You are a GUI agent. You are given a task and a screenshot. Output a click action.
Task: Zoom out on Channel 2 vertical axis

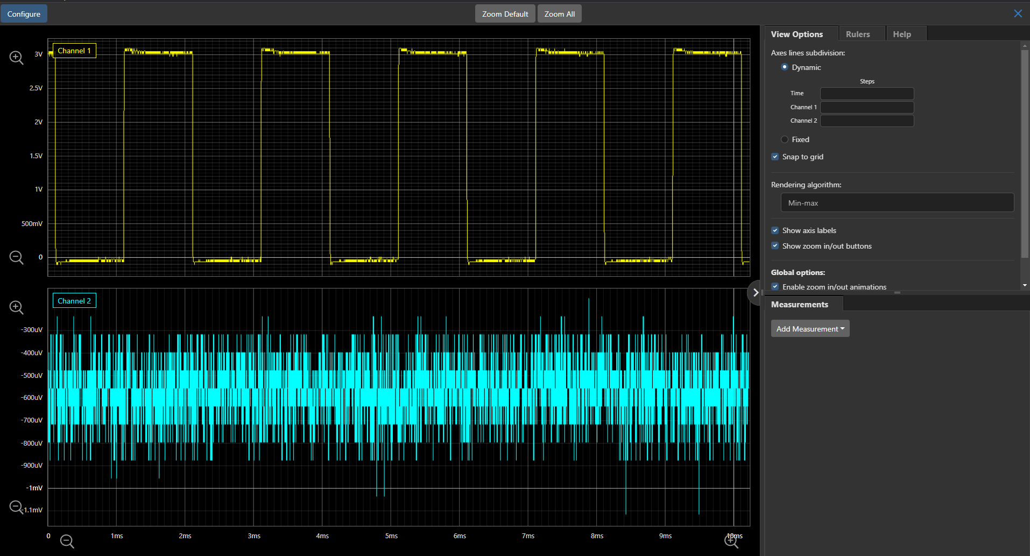click(x=16, y=507)
